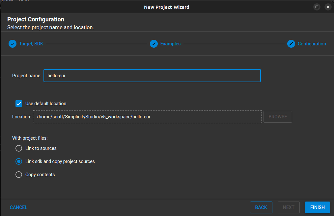Click the checkmark icon beside Target, SDK

point(13,44)
